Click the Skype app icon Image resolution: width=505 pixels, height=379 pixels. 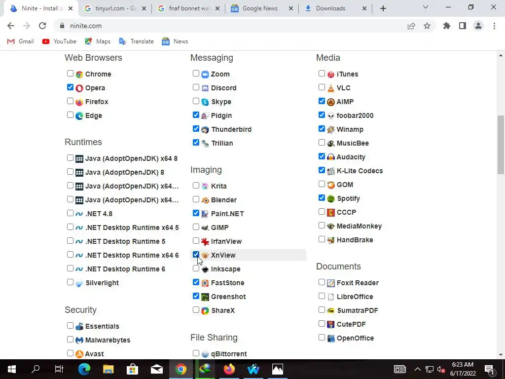205,102
